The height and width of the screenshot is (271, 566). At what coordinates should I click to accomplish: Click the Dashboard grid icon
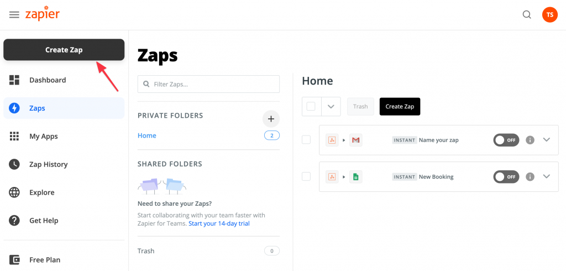point(14,80)
